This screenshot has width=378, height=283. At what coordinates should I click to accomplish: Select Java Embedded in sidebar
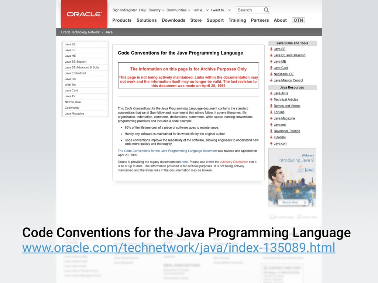85,73
